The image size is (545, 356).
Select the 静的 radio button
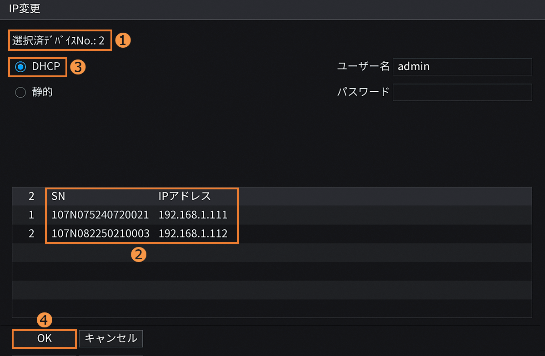(x=21, y=93)
